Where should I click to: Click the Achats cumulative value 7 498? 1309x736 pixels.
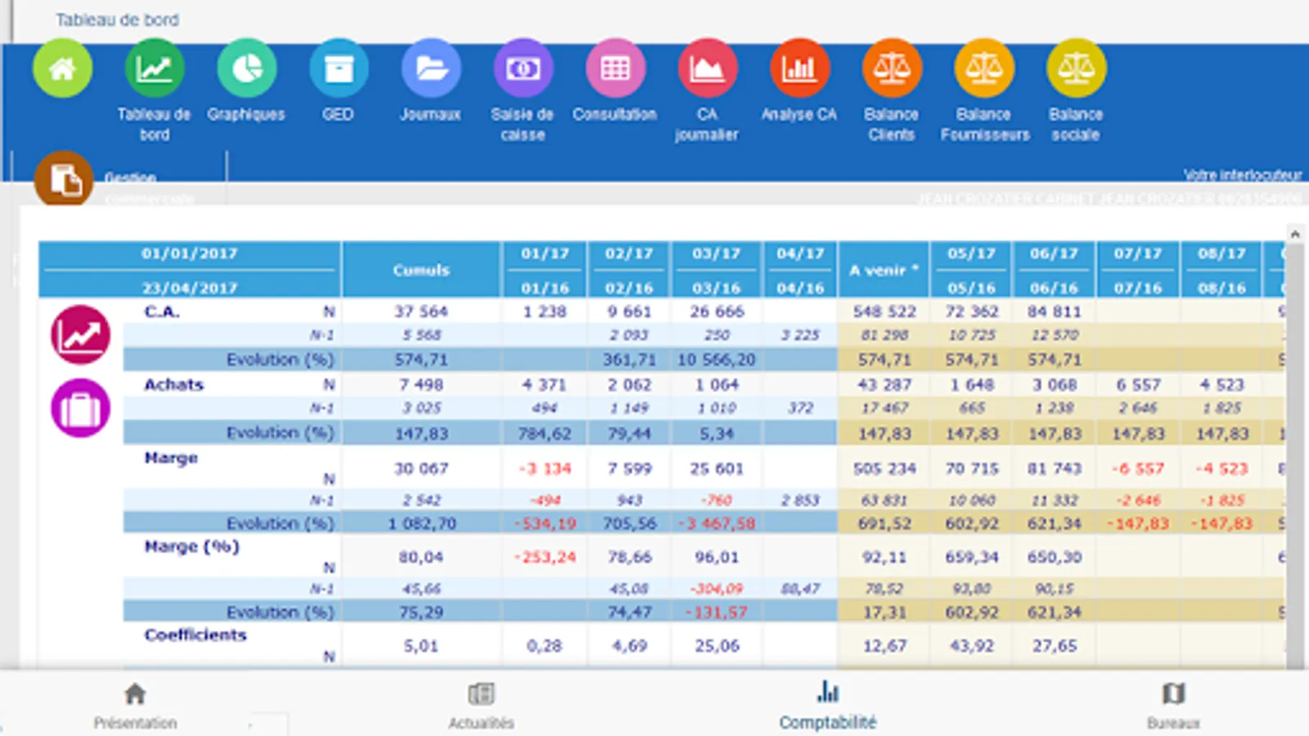[421, 384]
